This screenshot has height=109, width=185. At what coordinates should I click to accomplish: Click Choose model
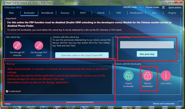point(152,7)
